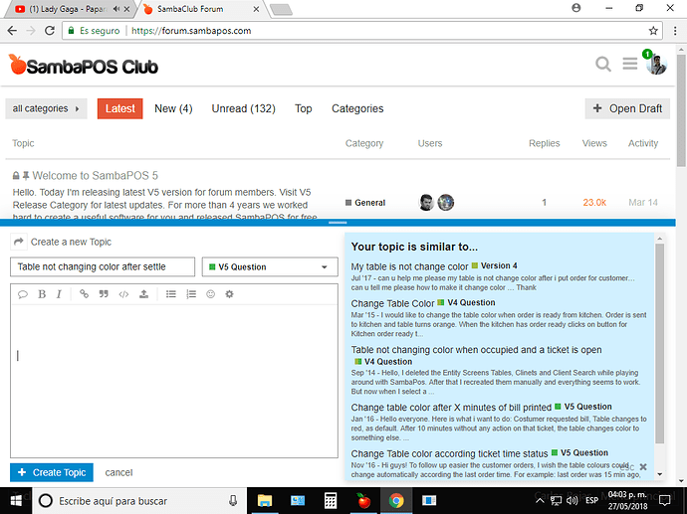Viewport: 687px width, 514px height.
Task: Click topic title input field
Action: click(103, 266)
